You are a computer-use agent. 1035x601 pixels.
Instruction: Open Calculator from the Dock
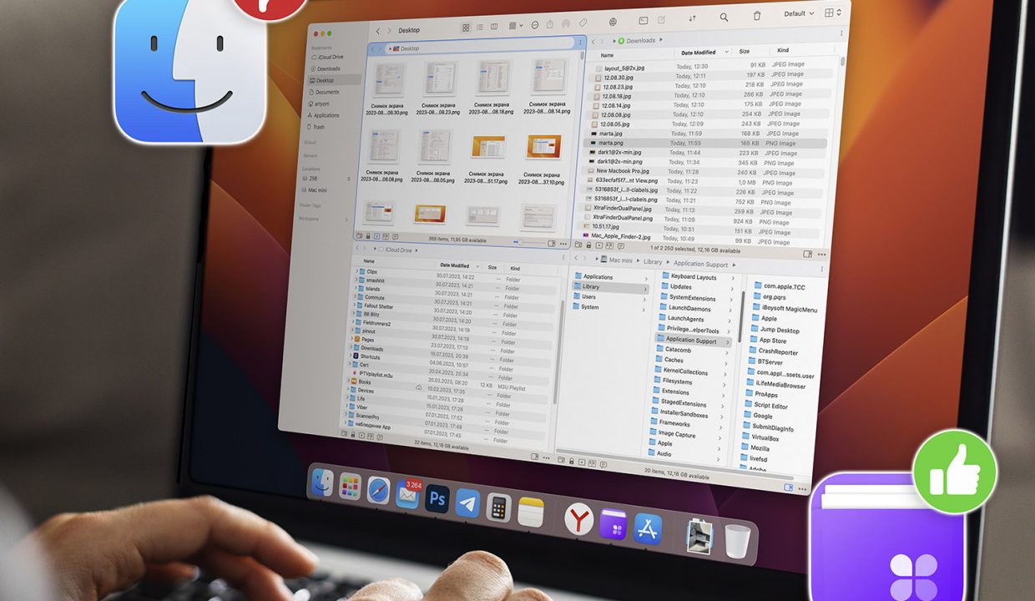click(x=499, y=508)
